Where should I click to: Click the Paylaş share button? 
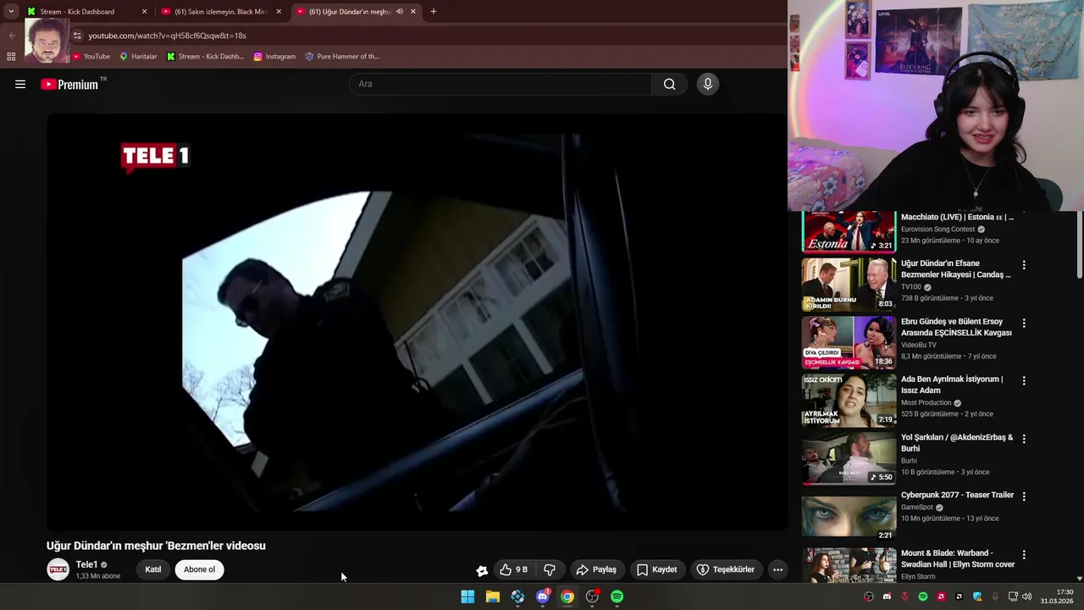tap(596, 569)
